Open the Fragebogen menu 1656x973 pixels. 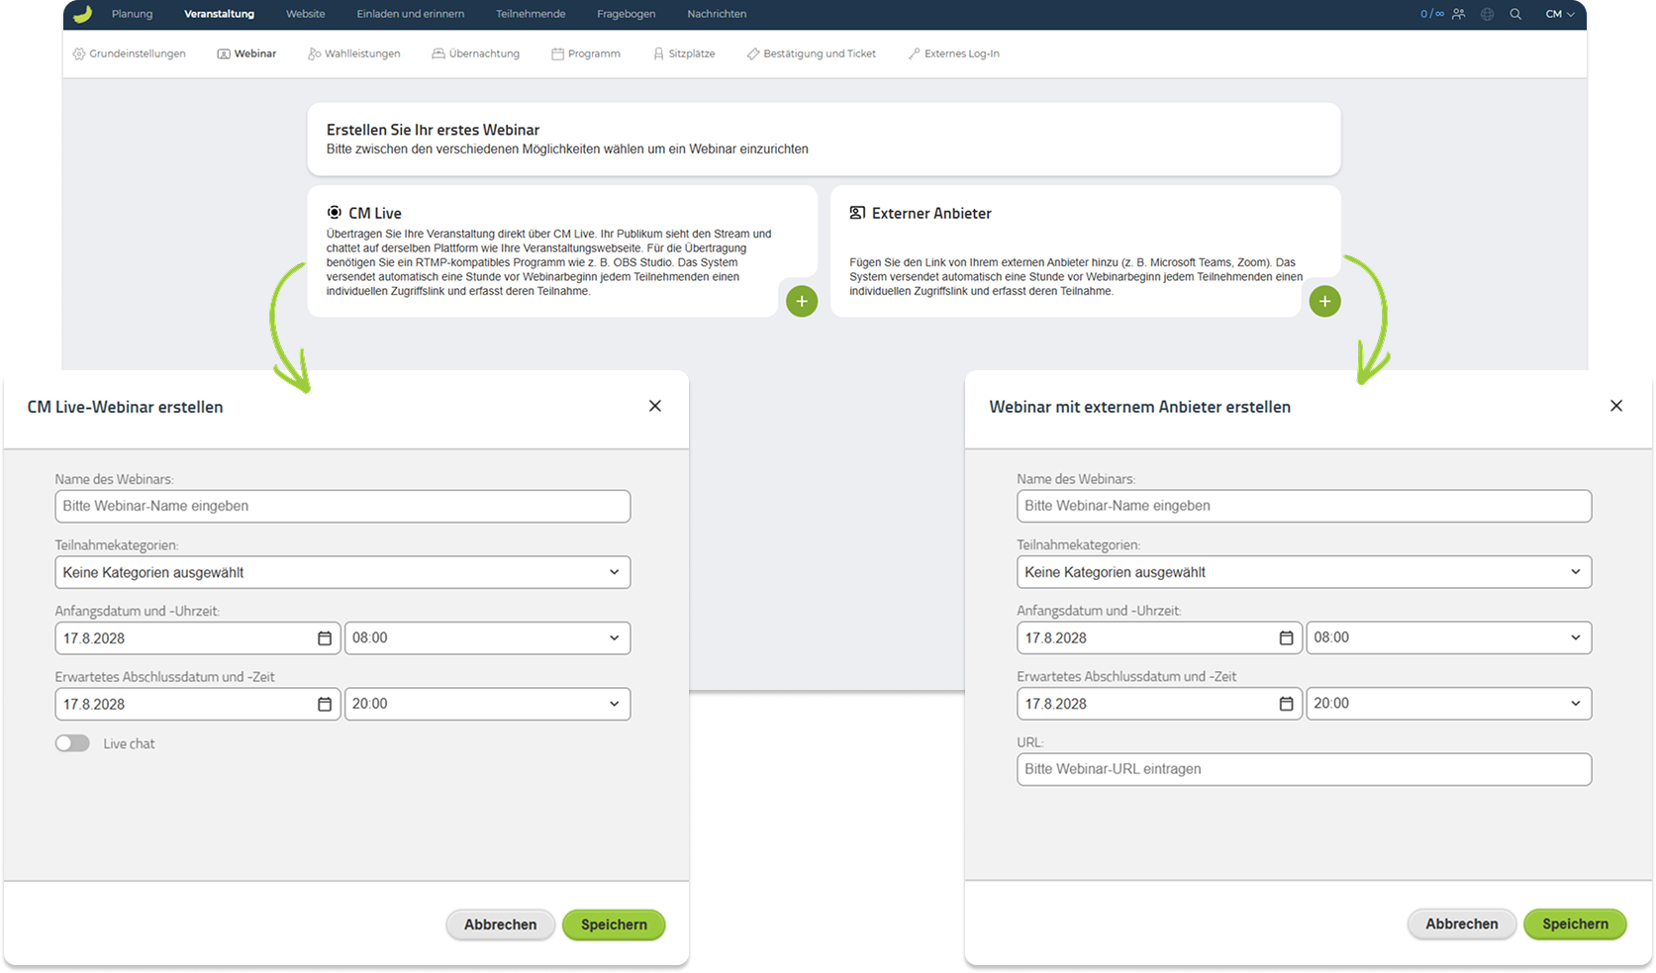pyautogui.click(x=626, y=14)
